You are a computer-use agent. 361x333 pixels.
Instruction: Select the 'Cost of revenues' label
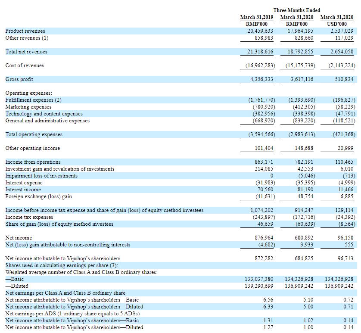tap(25, 65)
